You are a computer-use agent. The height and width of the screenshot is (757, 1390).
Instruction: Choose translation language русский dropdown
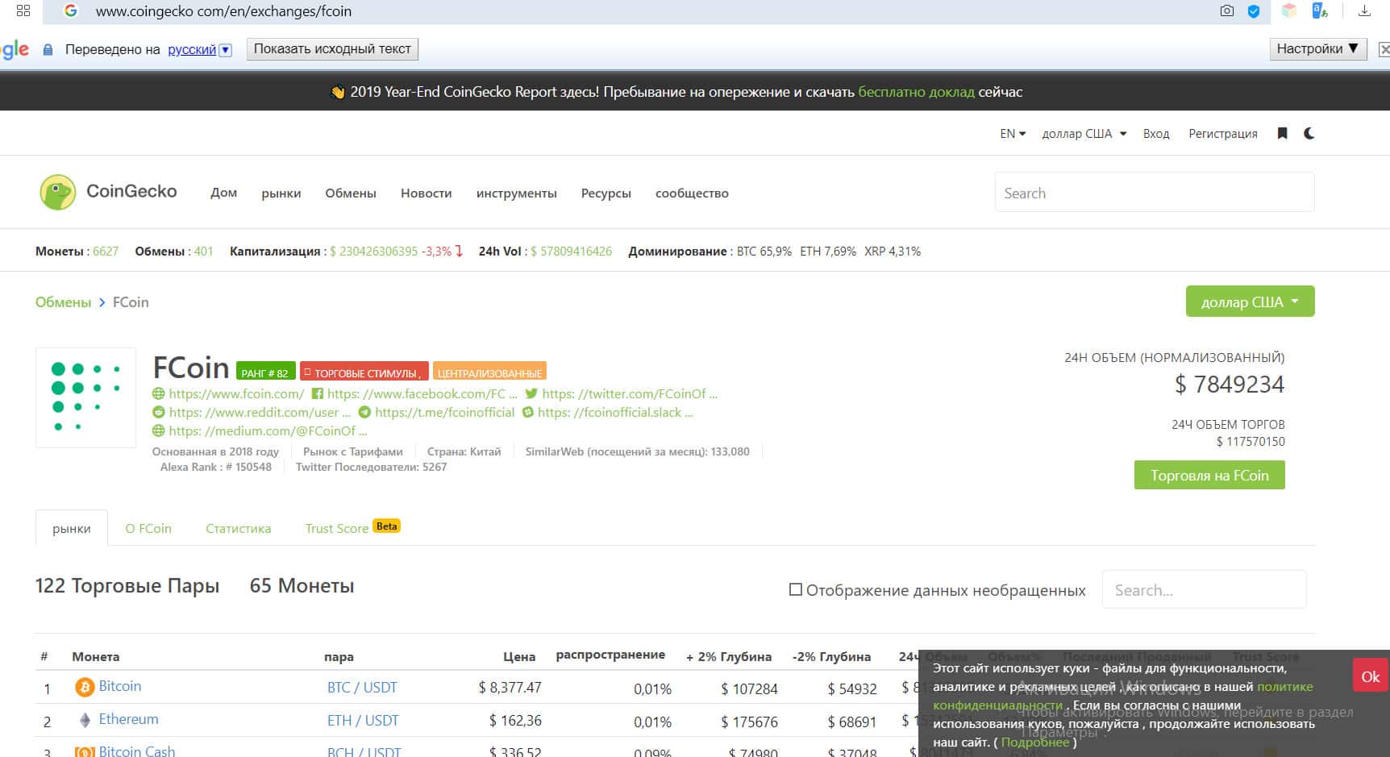click(199, 50)
